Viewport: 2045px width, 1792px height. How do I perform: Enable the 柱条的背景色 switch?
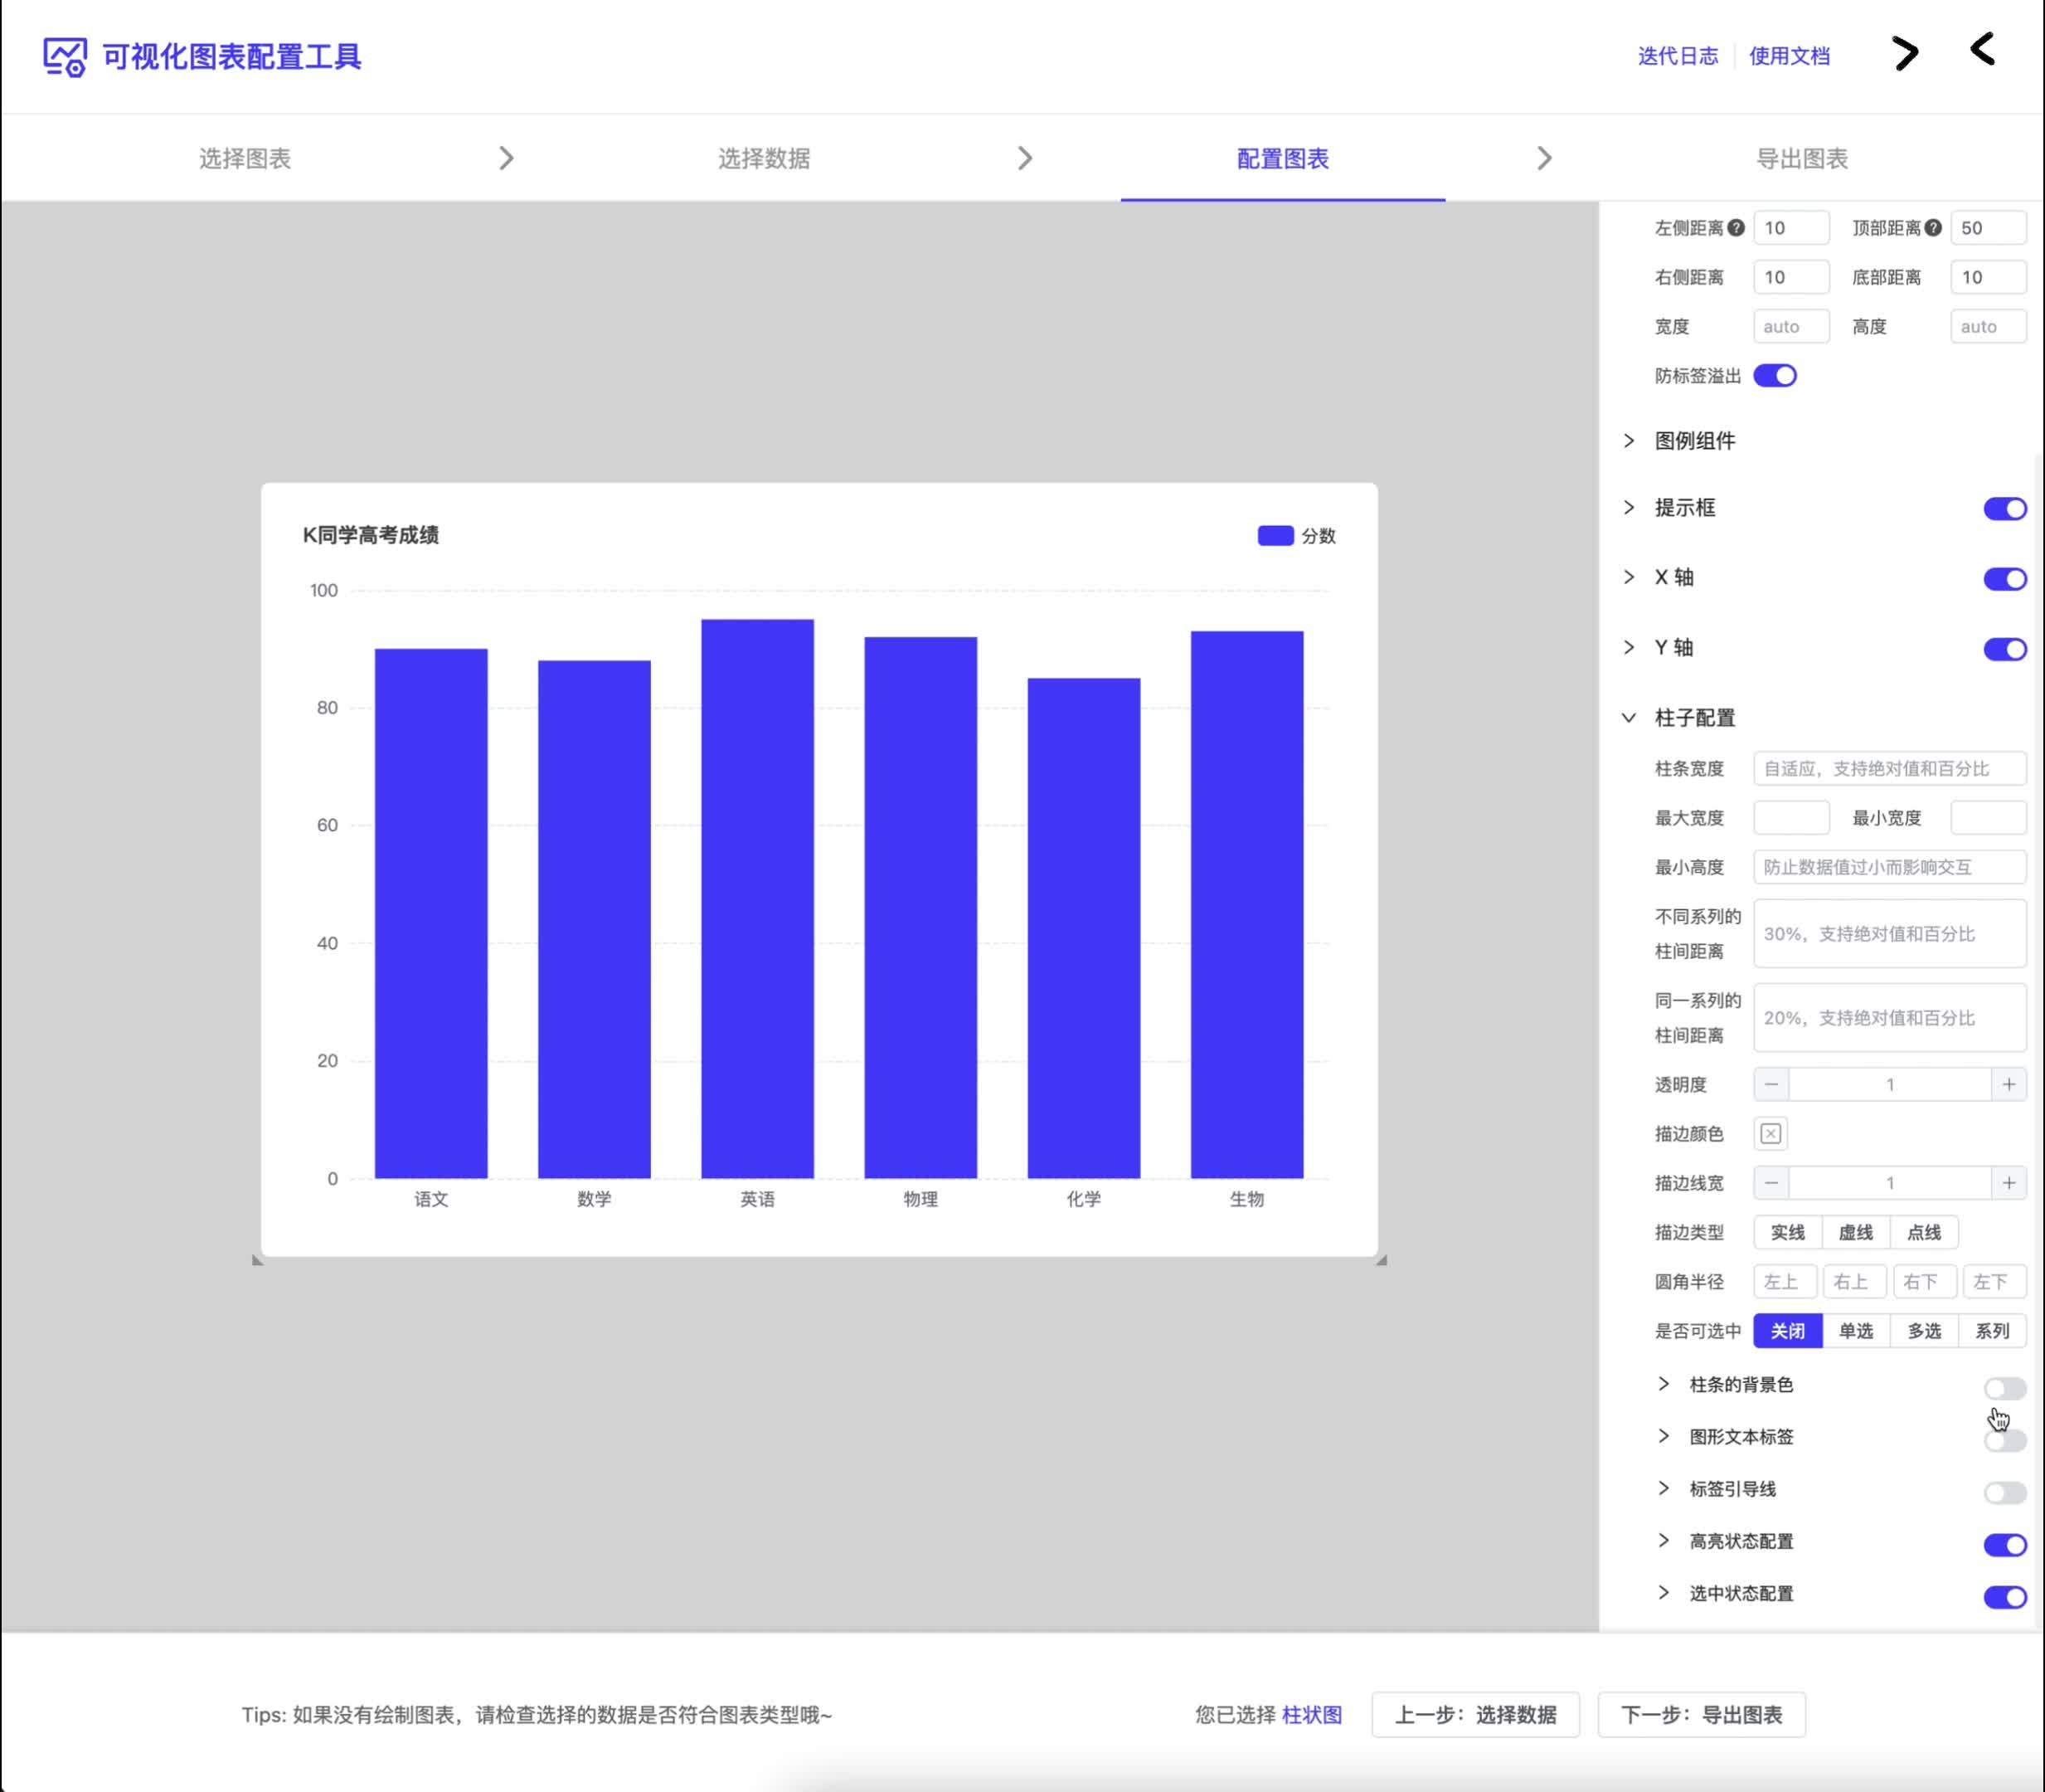(2005, 1388)
